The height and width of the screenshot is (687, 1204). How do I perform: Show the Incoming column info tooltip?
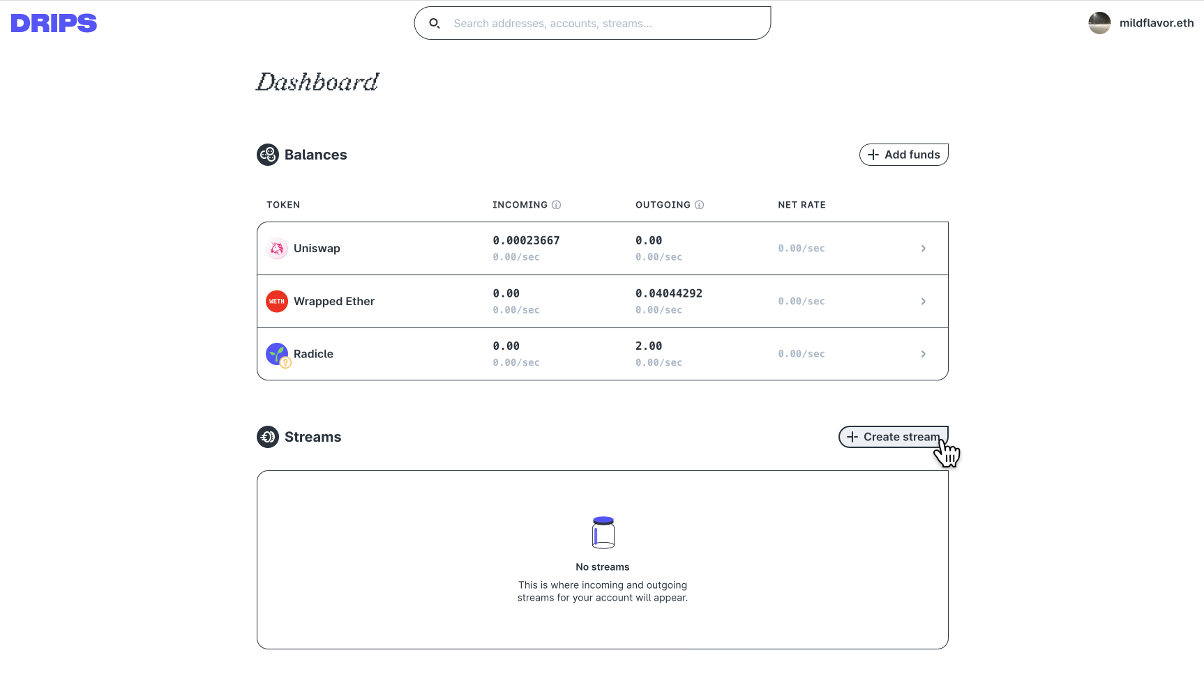click(x=557, y=205)
